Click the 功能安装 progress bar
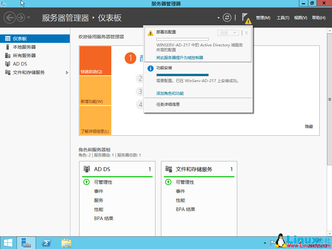Viewport: 332px width, 249px height. point(182,75)
